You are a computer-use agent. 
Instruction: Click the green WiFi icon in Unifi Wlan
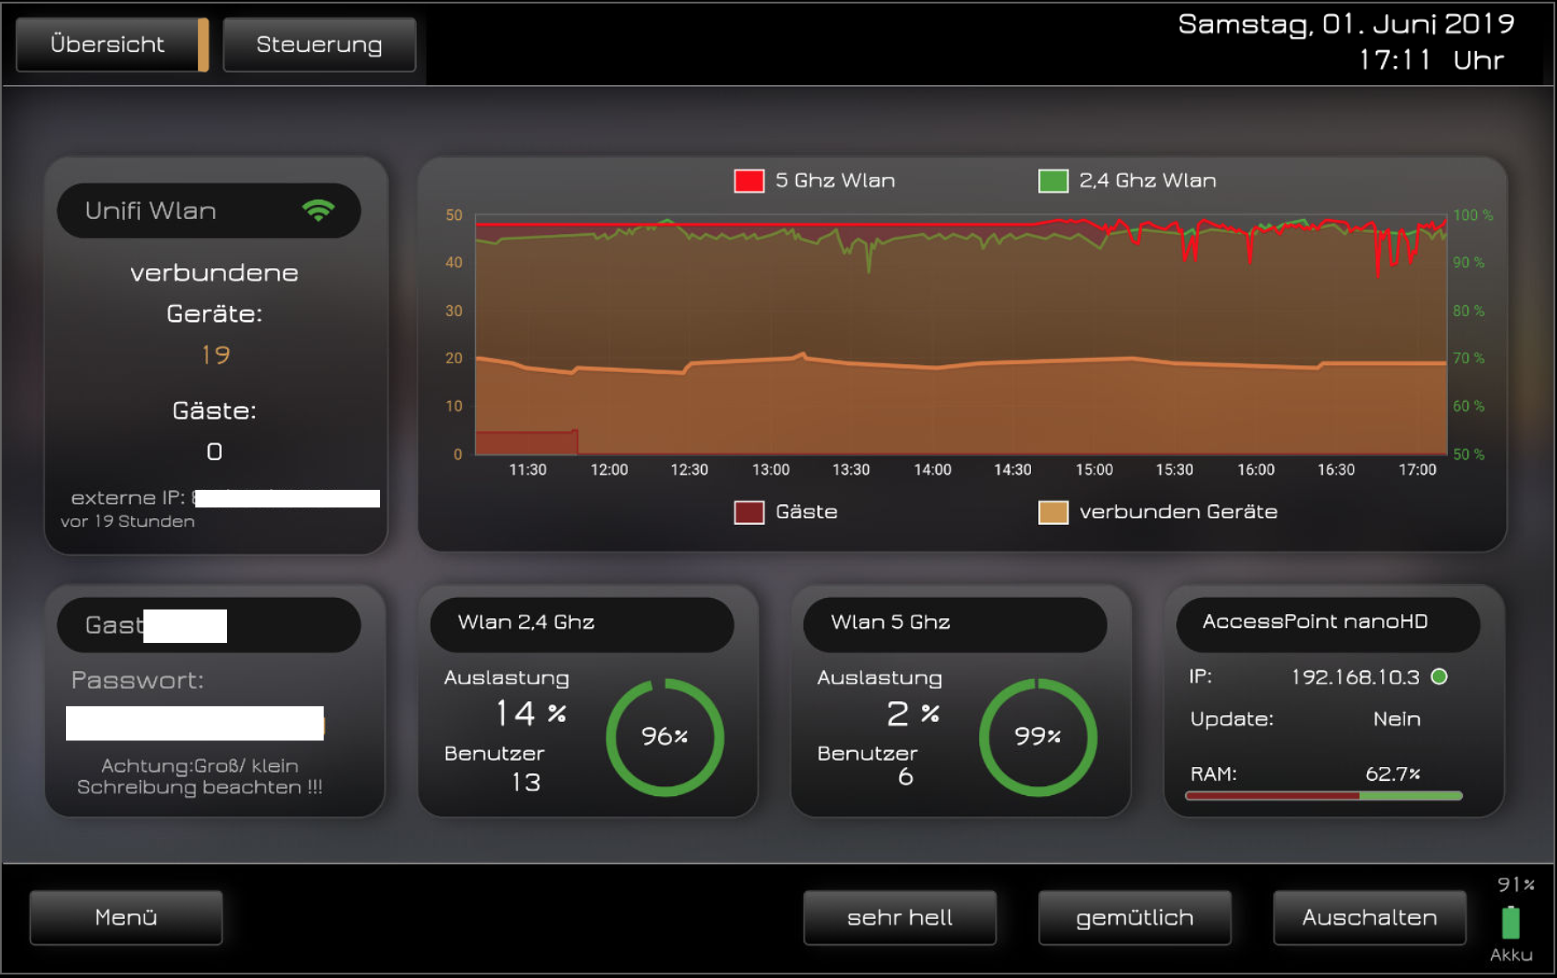coord(318,210)
